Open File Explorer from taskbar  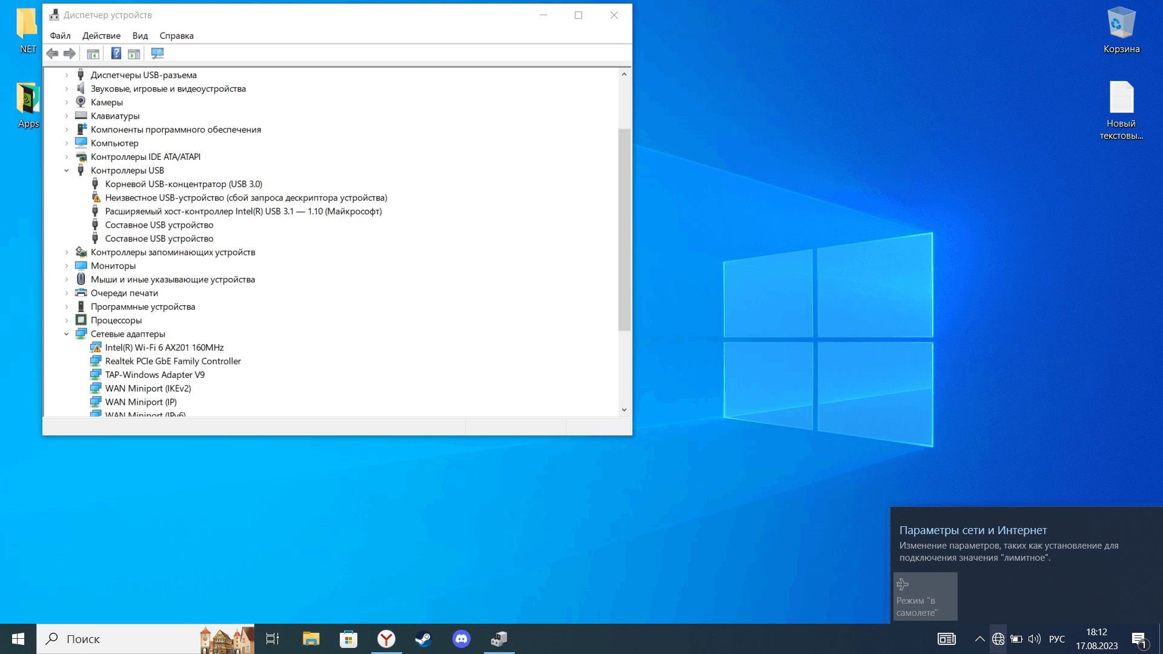(x=311, y=639)
